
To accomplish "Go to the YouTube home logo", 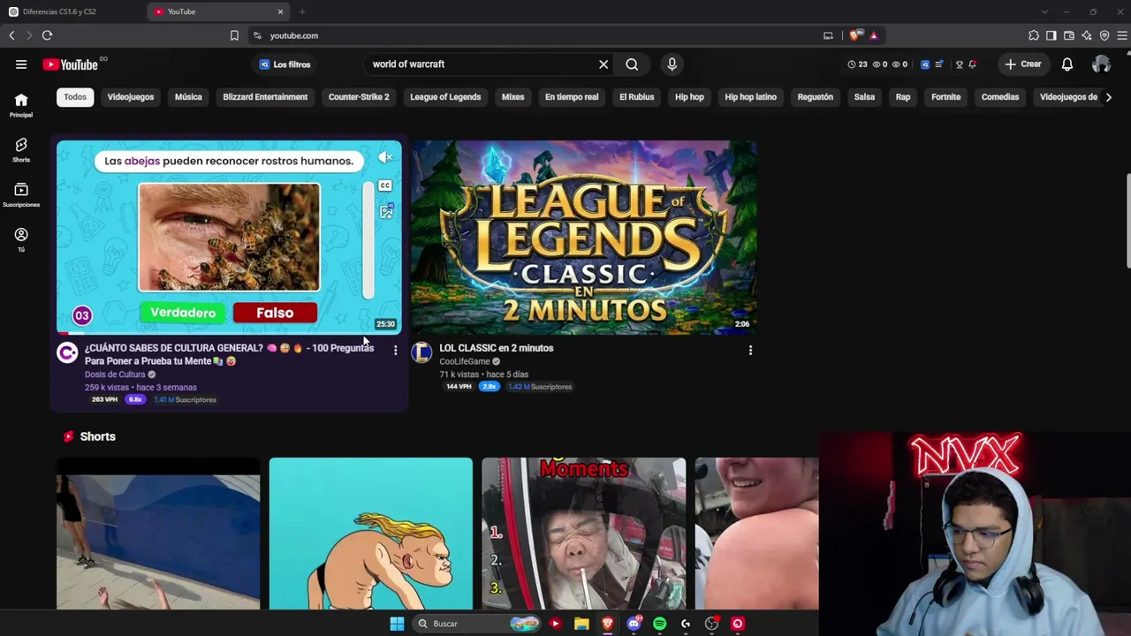I will [x=70, y=64].
